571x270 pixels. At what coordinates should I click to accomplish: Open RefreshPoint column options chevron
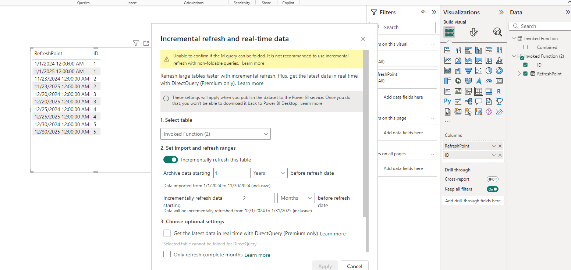(494, 146)
